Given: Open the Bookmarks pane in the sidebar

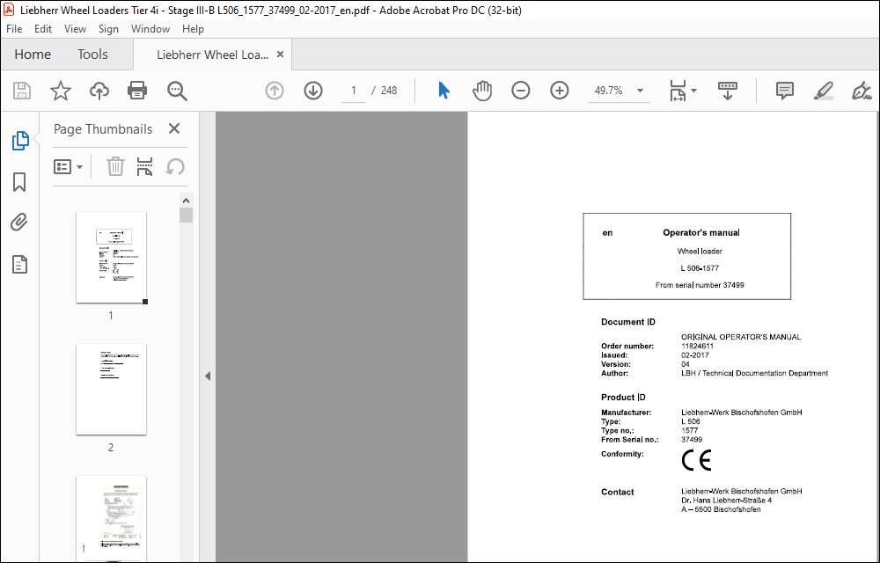Looking at the screenshot, I should (x=19, y=182).
